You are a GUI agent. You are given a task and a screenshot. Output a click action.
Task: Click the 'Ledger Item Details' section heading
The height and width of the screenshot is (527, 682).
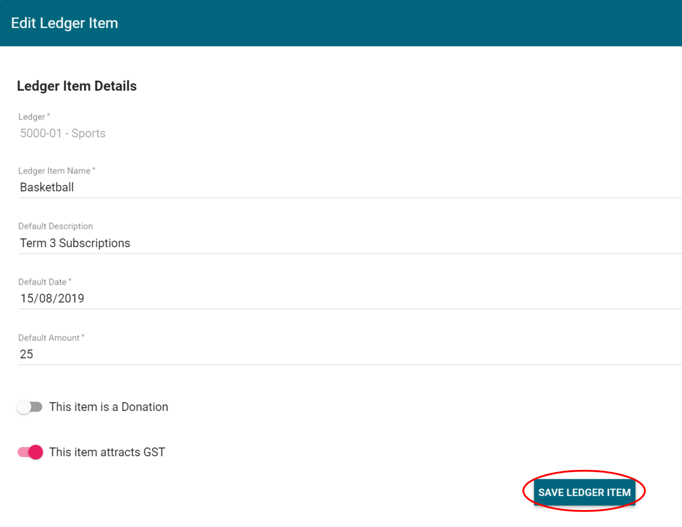(77, 86)
